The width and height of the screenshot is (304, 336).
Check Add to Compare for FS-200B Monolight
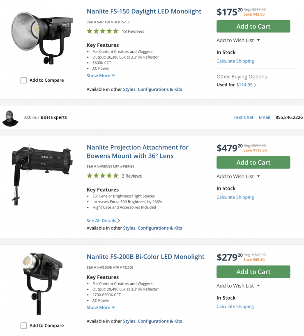[24, 326]
